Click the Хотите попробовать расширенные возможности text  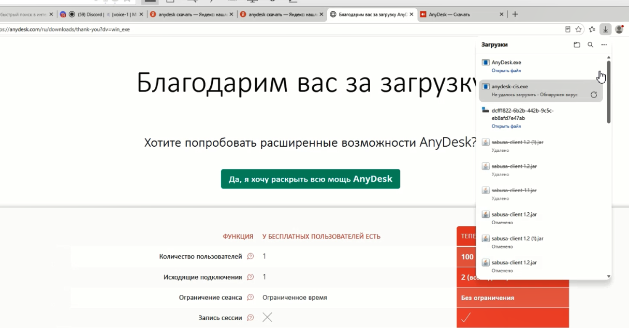pyautogui.click(x=311, y=142)
